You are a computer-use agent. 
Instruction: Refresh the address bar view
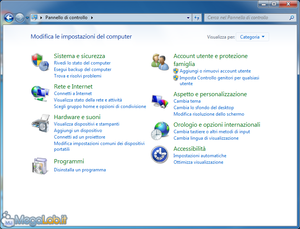click(x=197, y=18)
